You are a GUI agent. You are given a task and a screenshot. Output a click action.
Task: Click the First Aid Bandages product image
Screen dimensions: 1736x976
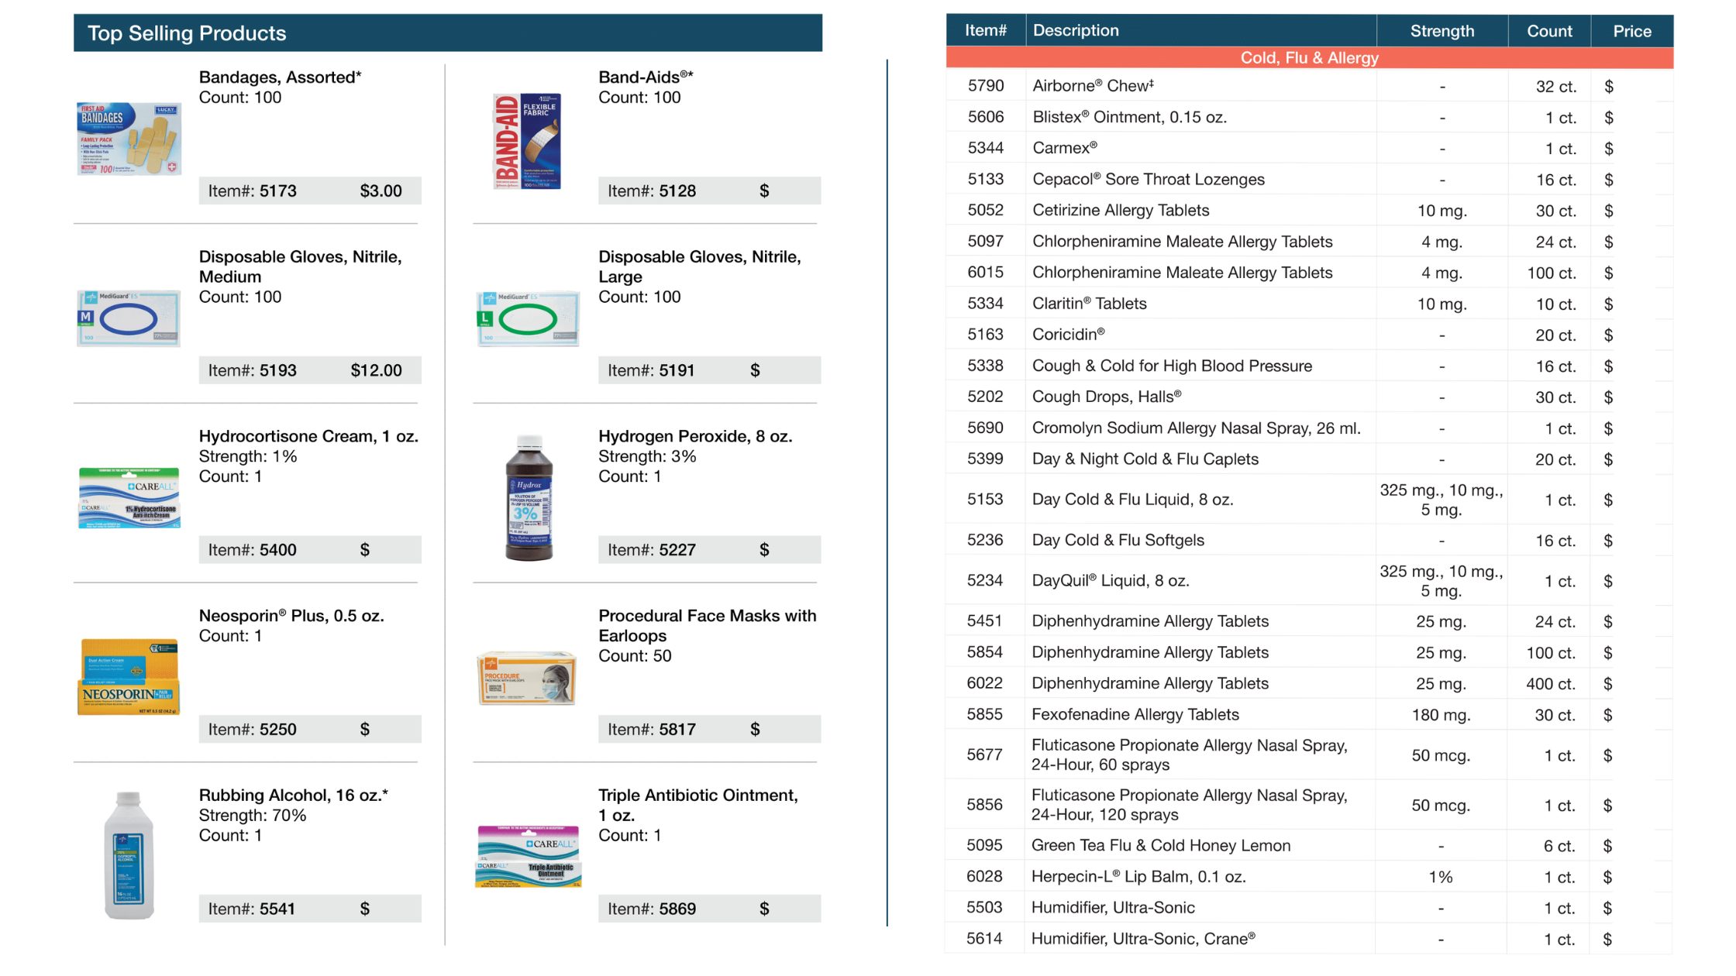click(129, 138)
